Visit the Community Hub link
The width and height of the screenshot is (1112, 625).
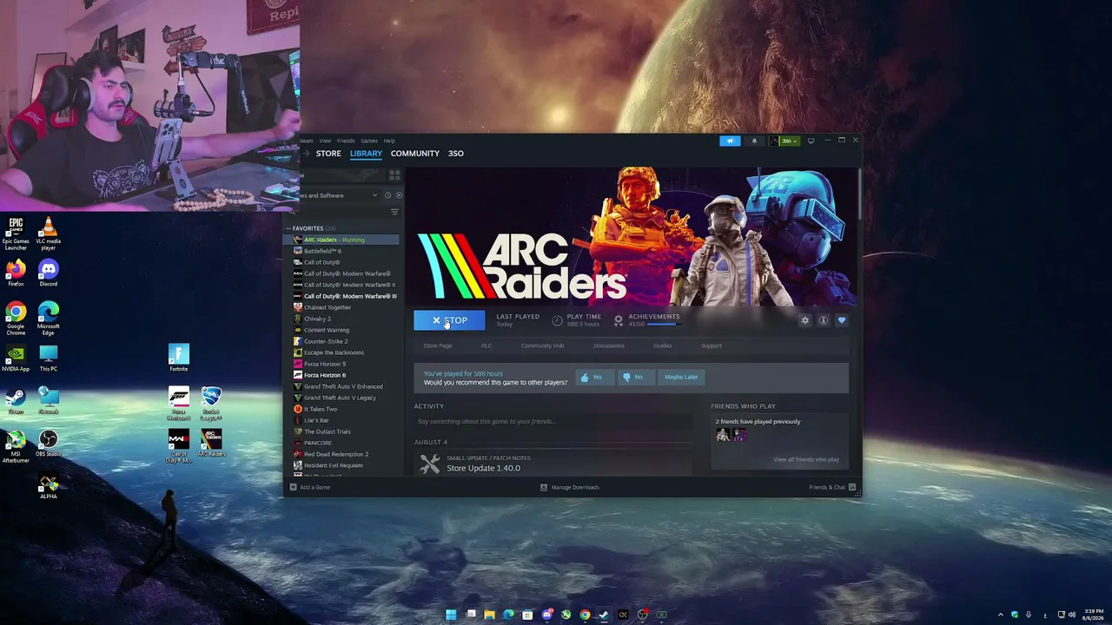(543, 345)
